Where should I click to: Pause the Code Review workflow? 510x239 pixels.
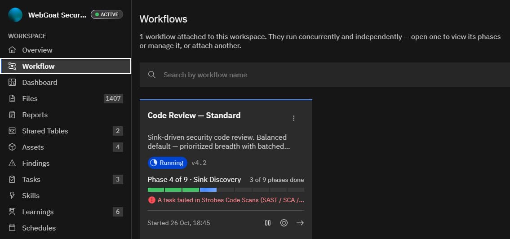268,223
